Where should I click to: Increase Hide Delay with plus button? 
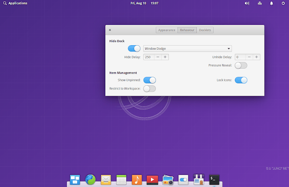tap(165, 57)
